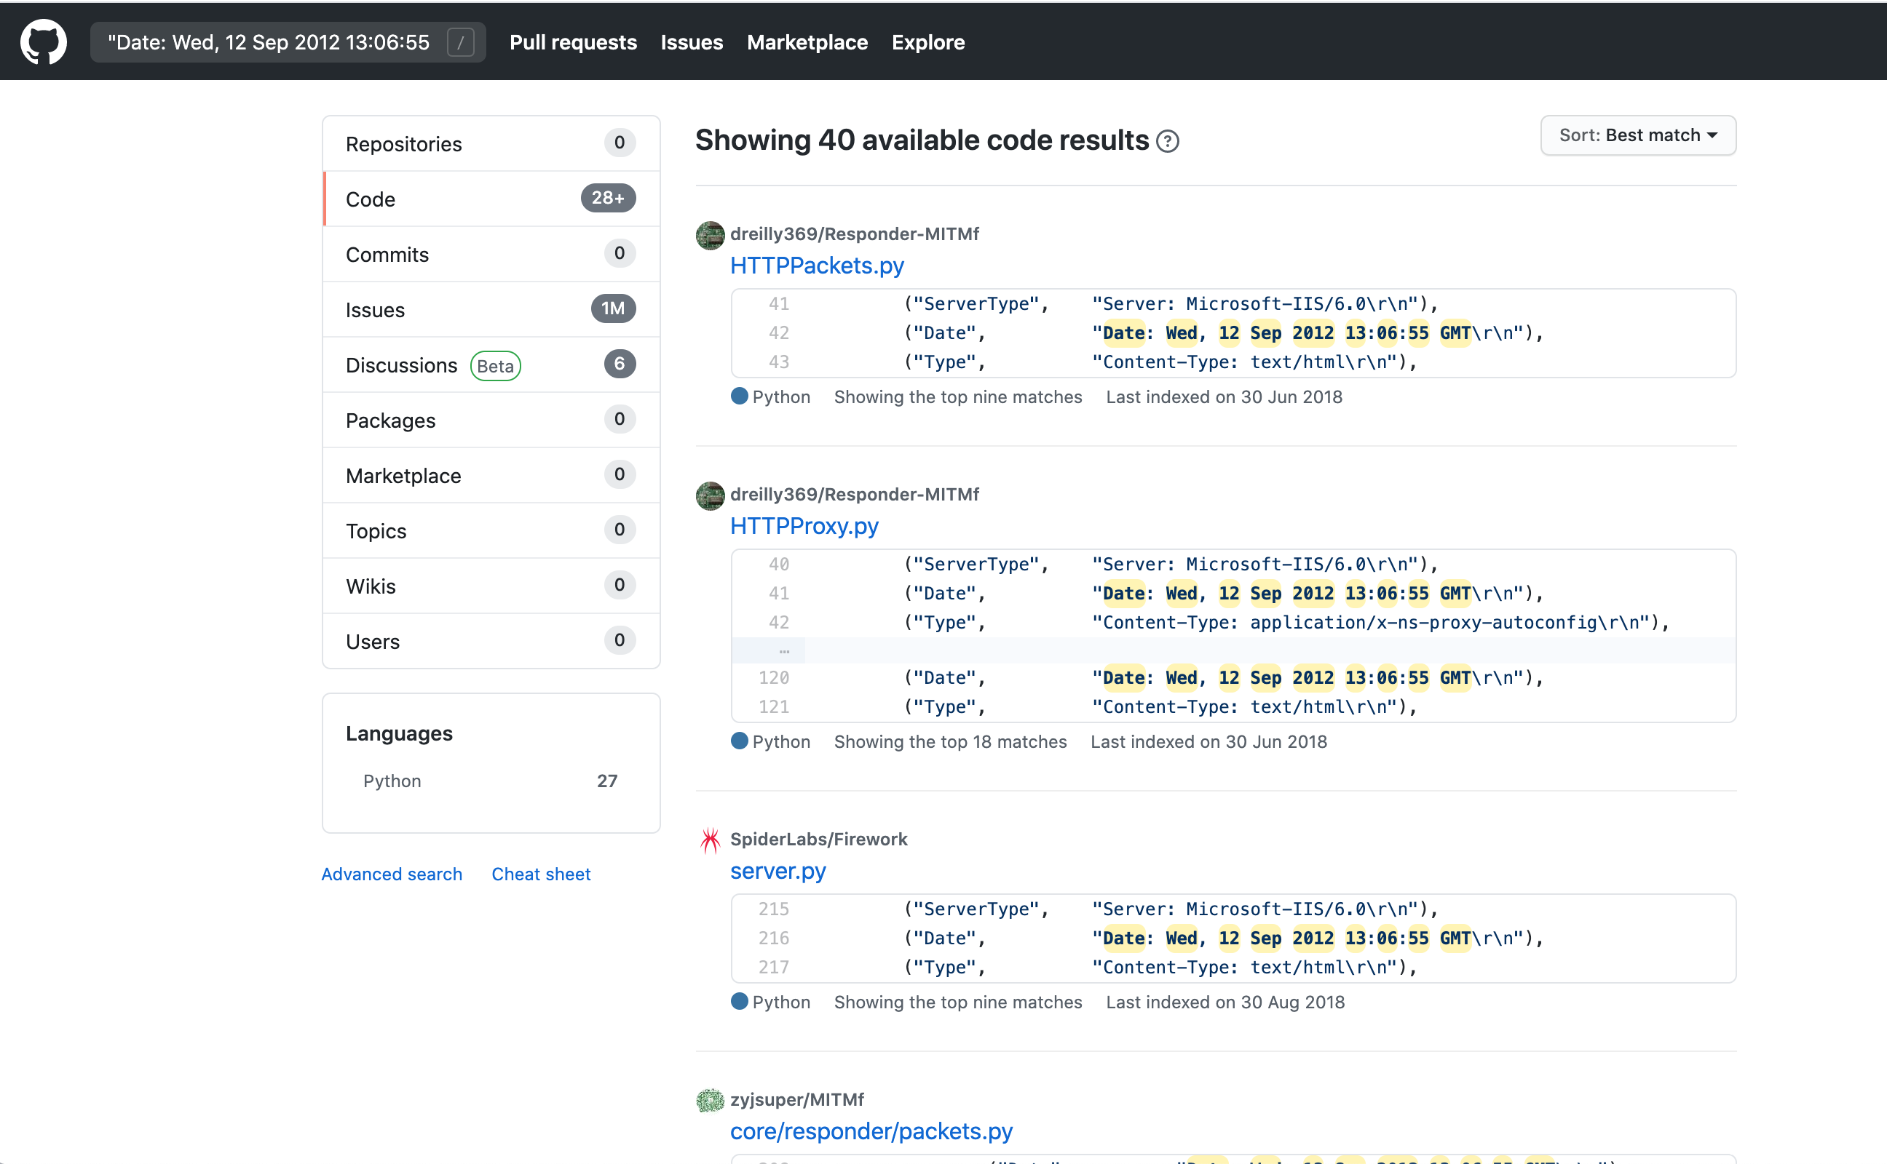Click the help question mark icon beside results heading
This screenshot has height=1164, width=1887.
click(x=1168, y=142)
